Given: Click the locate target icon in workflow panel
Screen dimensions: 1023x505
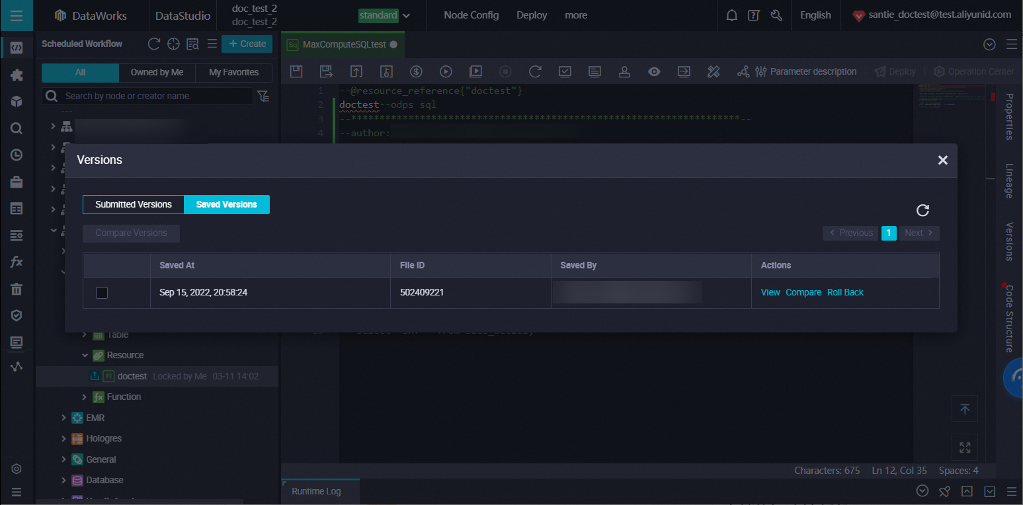Looking at the screenshot, I should pyautogui.click(x=173, y=44).
